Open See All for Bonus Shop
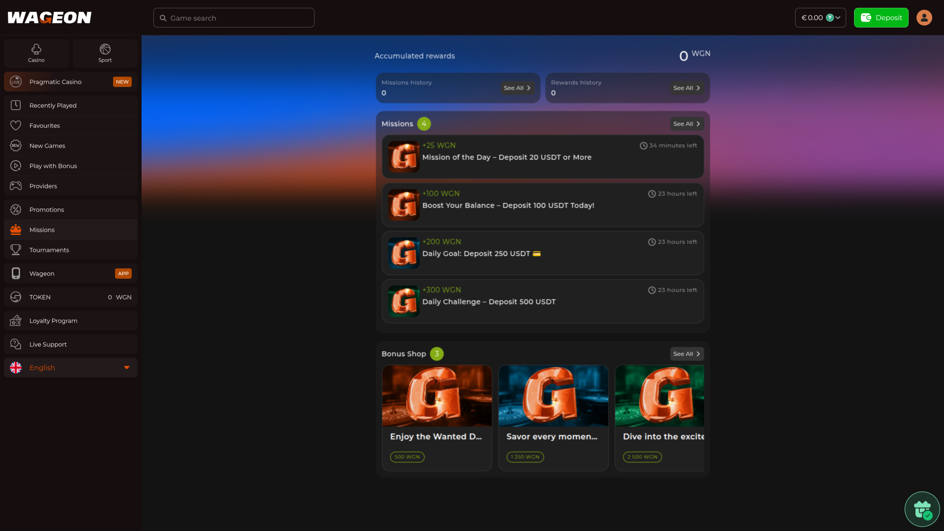 tap(686, 354)
